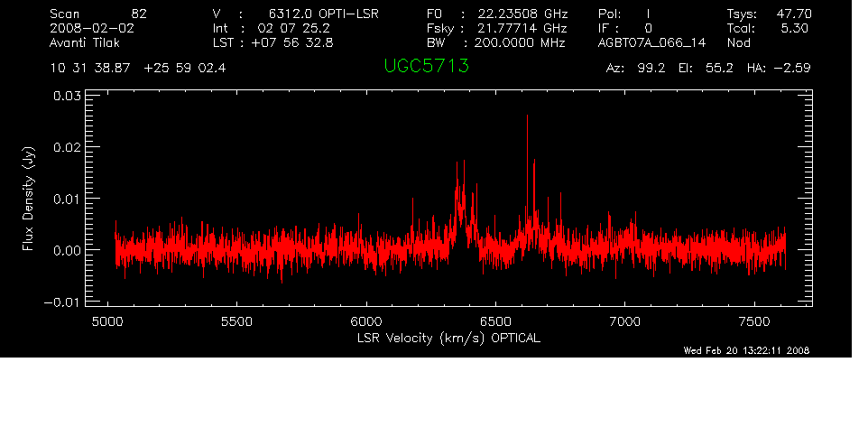This screenshot has height=446, width=868.
Task: Click the green UGC5713 source title
Action: tap(426, 67)
